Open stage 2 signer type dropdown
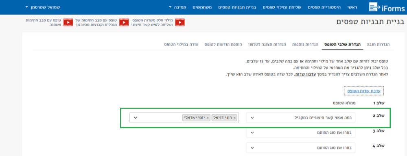 coord(301,118)
